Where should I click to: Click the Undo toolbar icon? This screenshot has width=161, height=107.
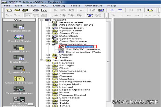pyautogui.click(x=82, y=10)
